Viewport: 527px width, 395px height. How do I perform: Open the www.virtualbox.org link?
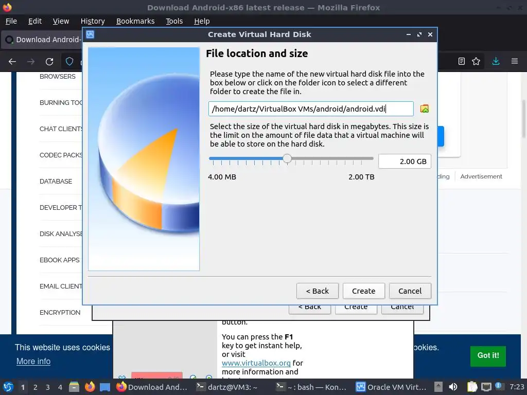click(x=256, y=363)
